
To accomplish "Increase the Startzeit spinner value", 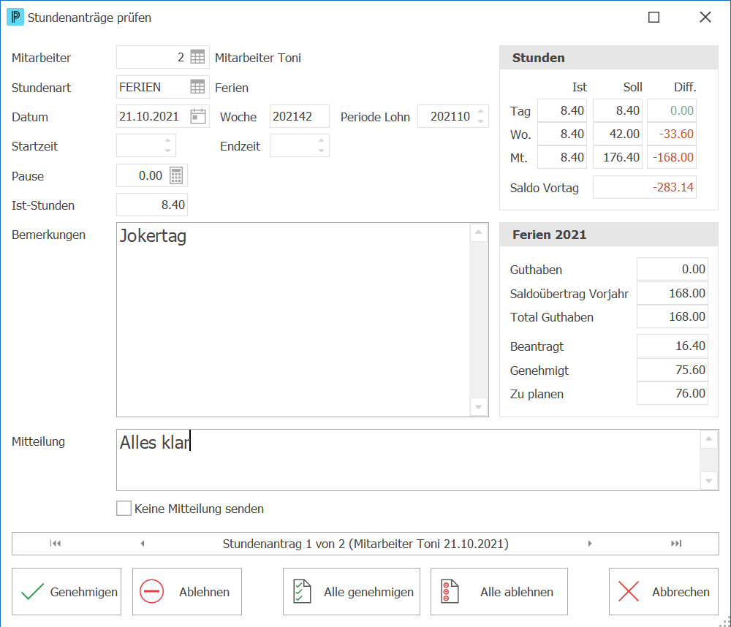I will [x=168, y=140].
